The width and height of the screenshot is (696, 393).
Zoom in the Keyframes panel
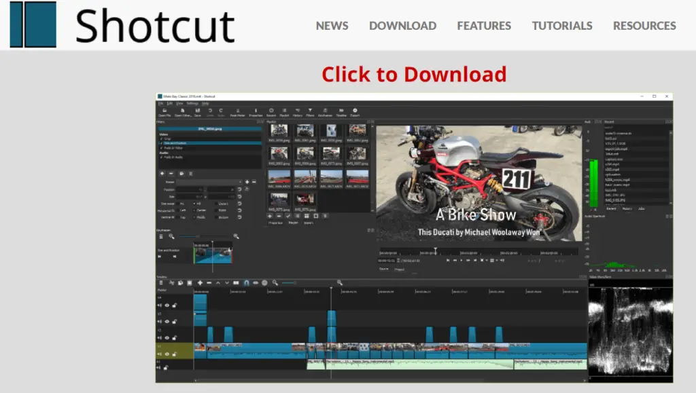(236, 237)
